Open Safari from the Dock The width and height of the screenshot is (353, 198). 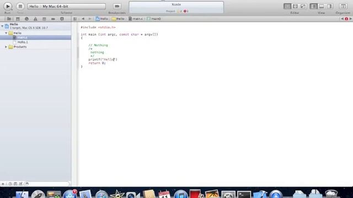pyautogui.click(x=101, y=194)
